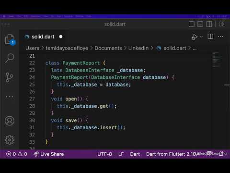Click the Dart from Flutter SDK version
The height and width of the screenshot is (173, 230).
pos(172,154)
